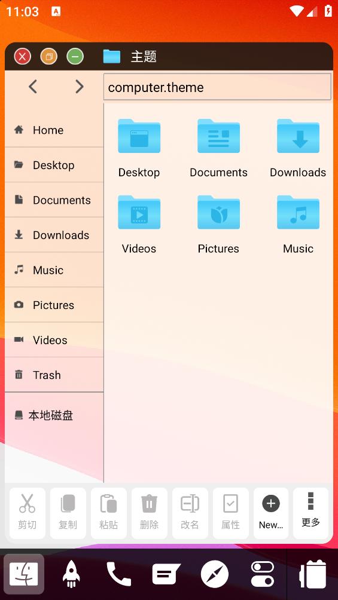Click the 属性 properties button
The width and height of the screenshot is (338, 600).
[x=230, y=513]
